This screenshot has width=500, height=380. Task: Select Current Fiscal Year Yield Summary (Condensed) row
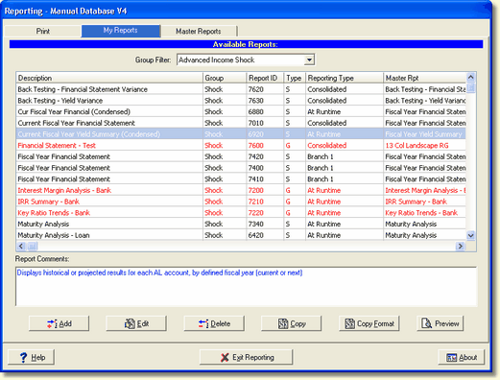point(241,134)
